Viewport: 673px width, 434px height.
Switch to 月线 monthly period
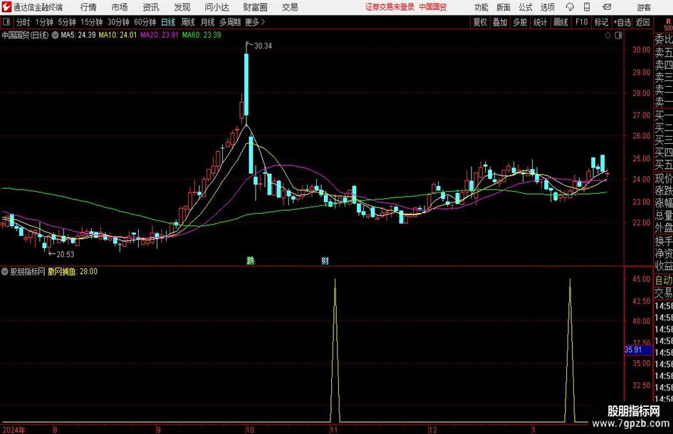208,22
